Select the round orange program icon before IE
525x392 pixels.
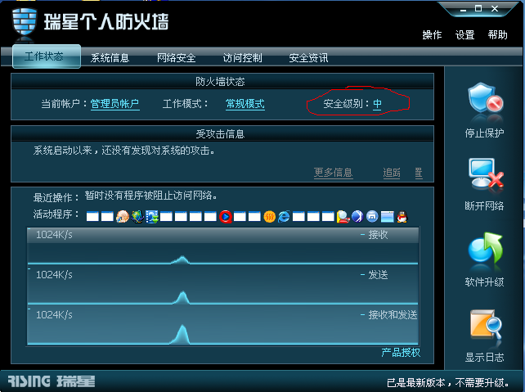pyautogui.click(x=270, y=217)
